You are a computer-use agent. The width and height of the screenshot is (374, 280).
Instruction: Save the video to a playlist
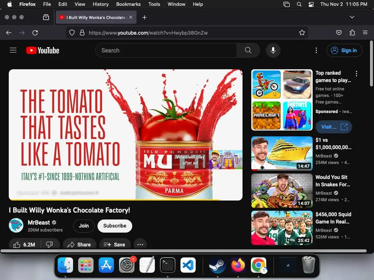pyautogui.click(x=115, y=245)
